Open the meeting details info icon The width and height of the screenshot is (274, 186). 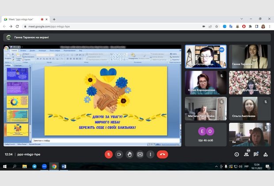click(236, 155)
